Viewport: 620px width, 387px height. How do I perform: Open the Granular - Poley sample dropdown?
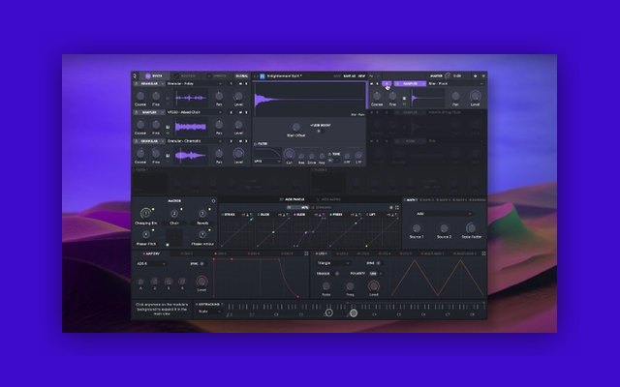click(x=195, y=84)
